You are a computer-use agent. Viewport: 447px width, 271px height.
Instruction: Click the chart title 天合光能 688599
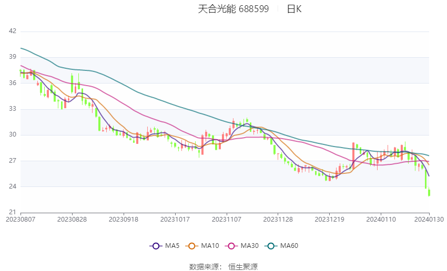(x=233, y=9)
